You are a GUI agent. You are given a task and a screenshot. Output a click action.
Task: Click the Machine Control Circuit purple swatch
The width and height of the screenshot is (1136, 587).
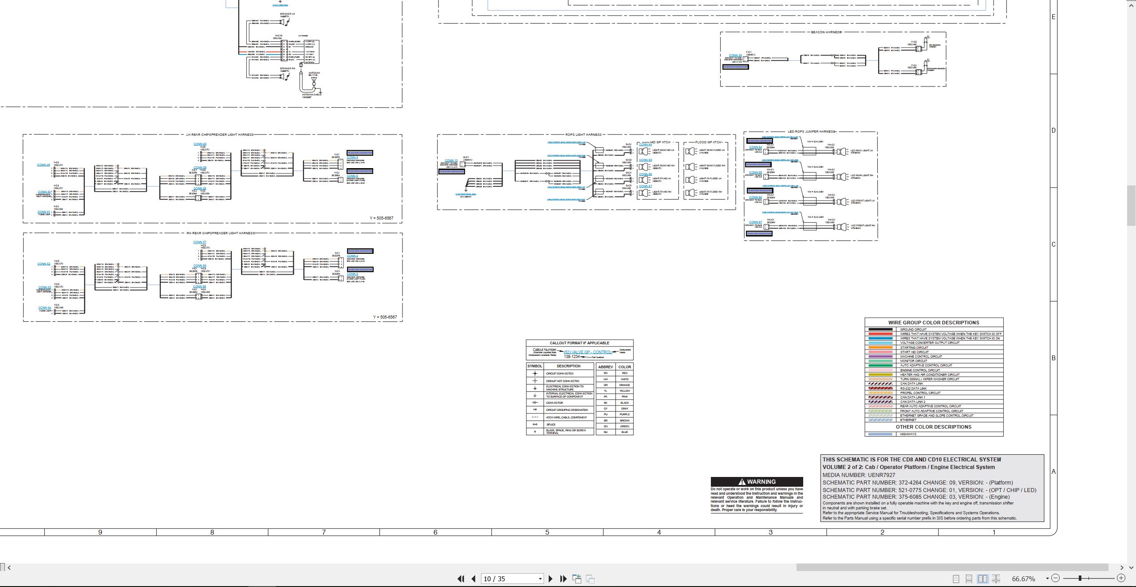tap(880, 357)
